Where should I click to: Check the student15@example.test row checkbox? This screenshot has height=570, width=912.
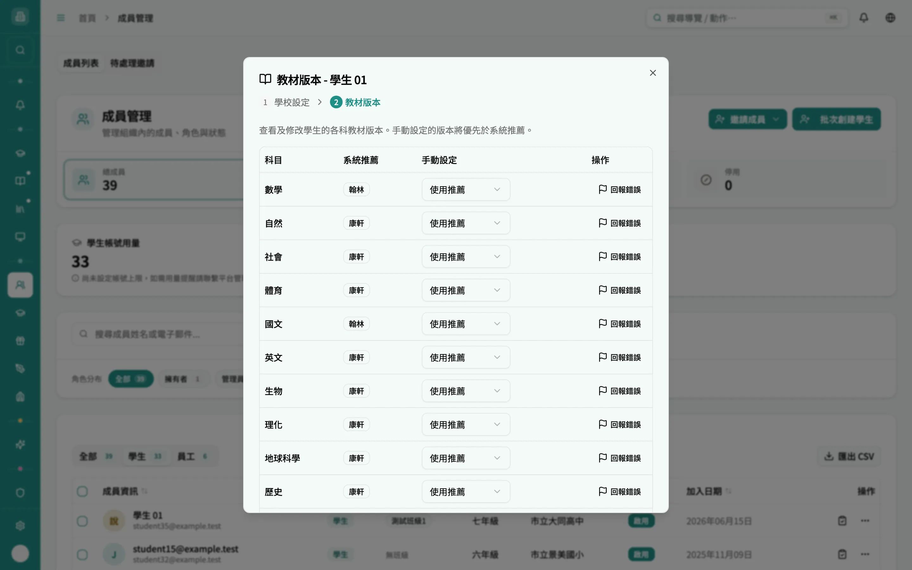click(x=82, y=554)
